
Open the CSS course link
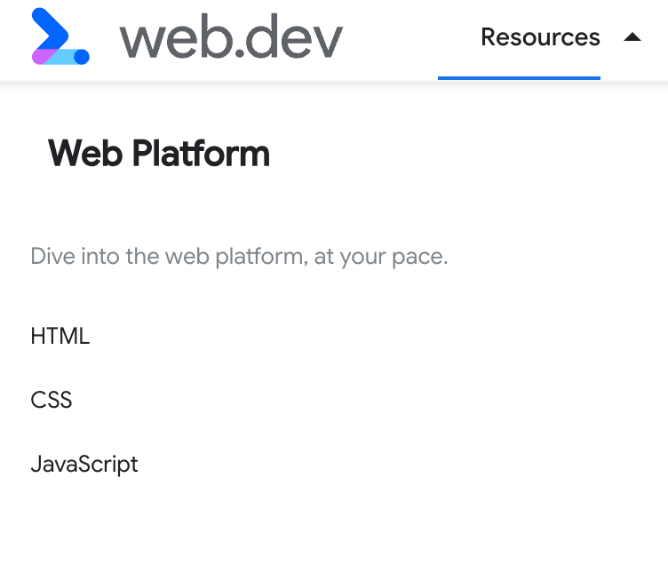pos(52,400)
